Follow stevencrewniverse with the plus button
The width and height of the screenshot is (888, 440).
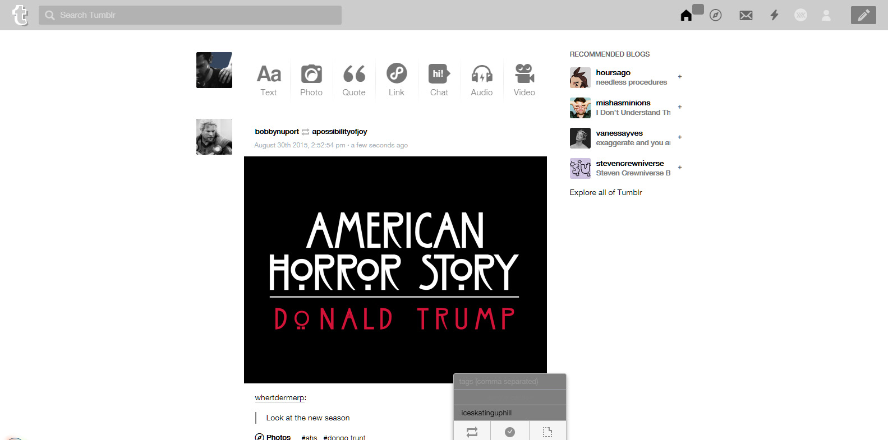680,168
